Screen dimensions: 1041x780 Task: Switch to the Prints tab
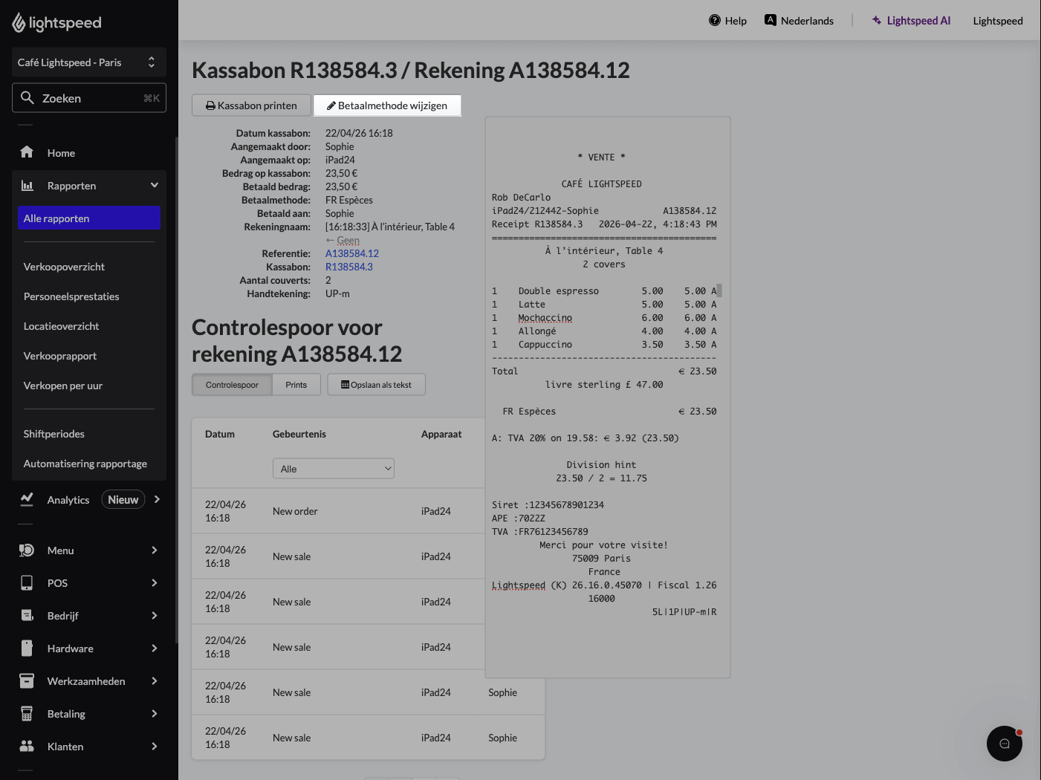click(296, 385)
